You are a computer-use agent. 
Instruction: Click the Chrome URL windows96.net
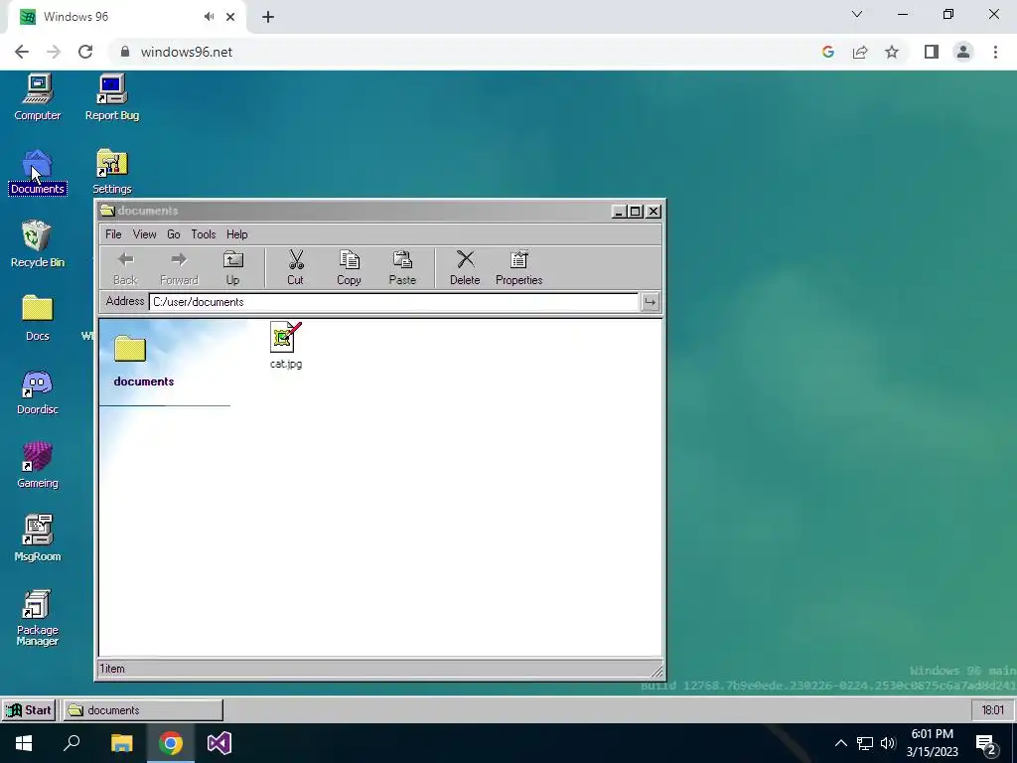coord(186,52)
